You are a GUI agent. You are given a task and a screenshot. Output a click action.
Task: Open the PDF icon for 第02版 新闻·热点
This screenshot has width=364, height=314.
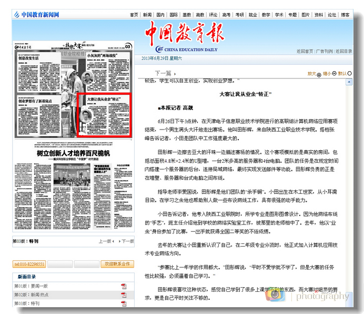click(x=124, y=295)
